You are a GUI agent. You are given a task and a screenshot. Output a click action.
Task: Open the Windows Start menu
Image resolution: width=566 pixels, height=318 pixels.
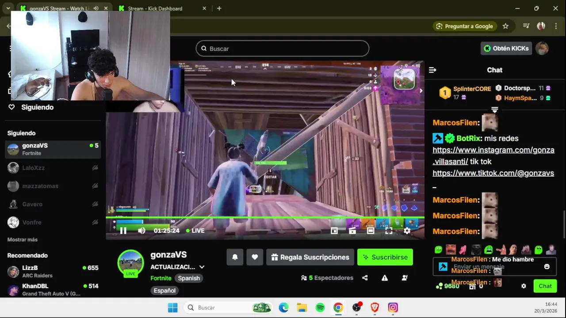(x=172, y=307)
